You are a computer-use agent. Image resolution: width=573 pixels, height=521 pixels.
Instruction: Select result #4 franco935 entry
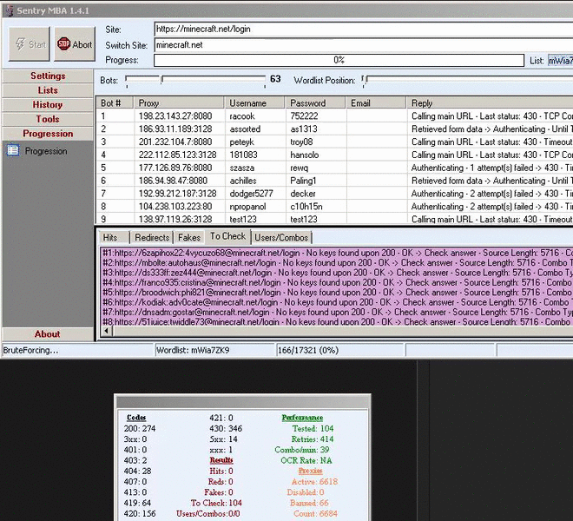336,282
